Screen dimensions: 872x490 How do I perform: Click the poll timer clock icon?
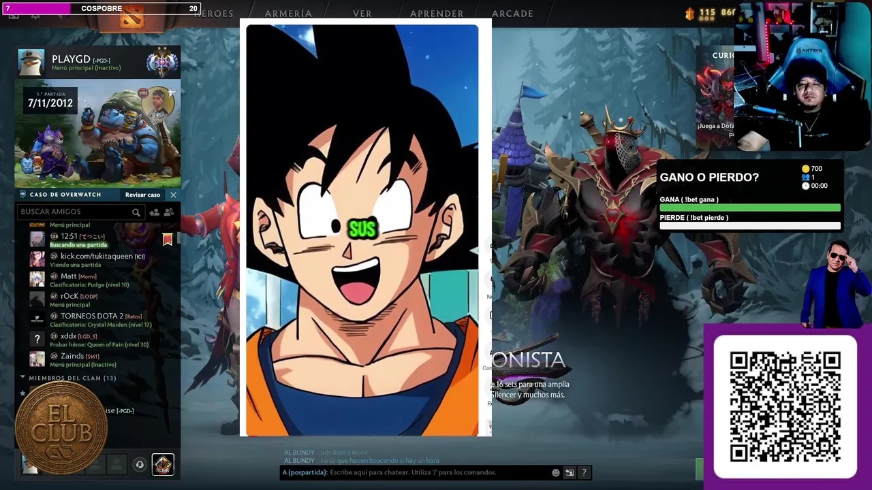coord(805,186)
